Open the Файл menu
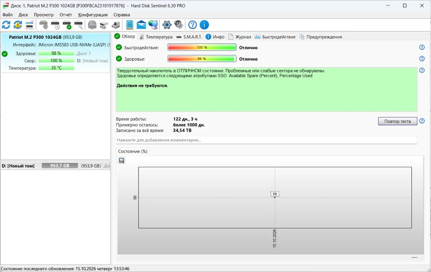Screen dimensions: 431x272 tap(8, 15)
